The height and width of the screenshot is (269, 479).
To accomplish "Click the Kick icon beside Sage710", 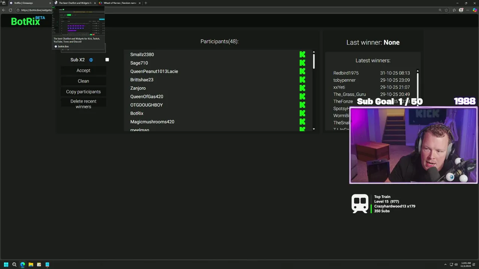I will (x=302, y=63).
